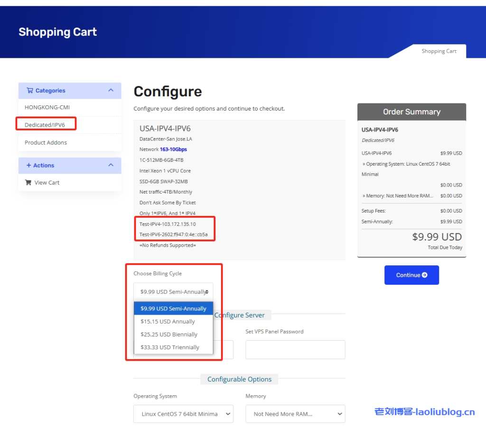Click the cart icon beside View Cart
The width and height of the screenshot is (486, 428).
click(28, 182)
